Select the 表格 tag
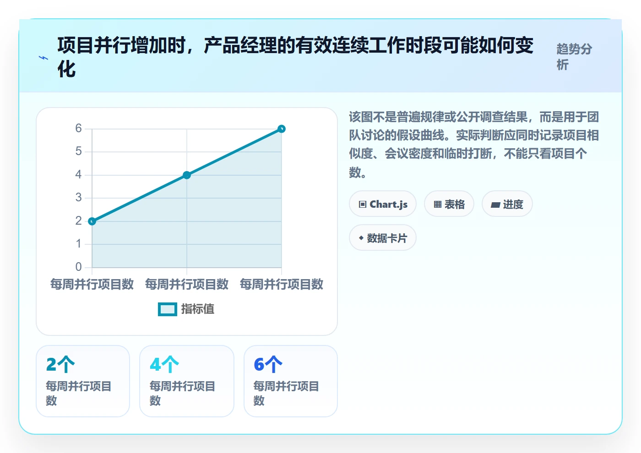Viewport: 641px width, 453px height. tap(449, 204)
